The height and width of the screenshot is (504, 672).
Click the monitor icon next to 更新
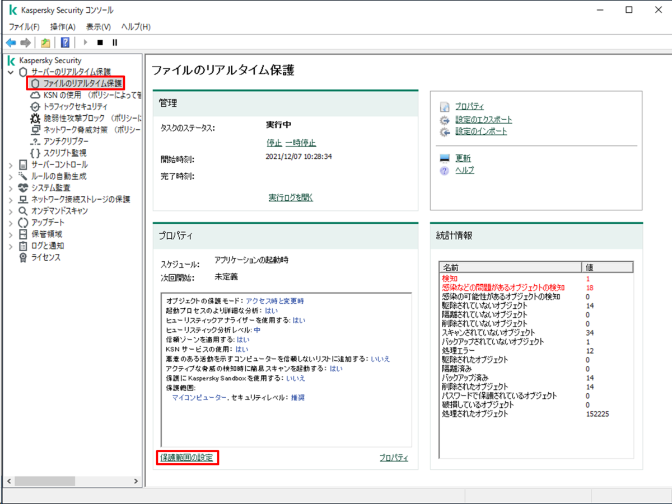(x=445, y=158)
